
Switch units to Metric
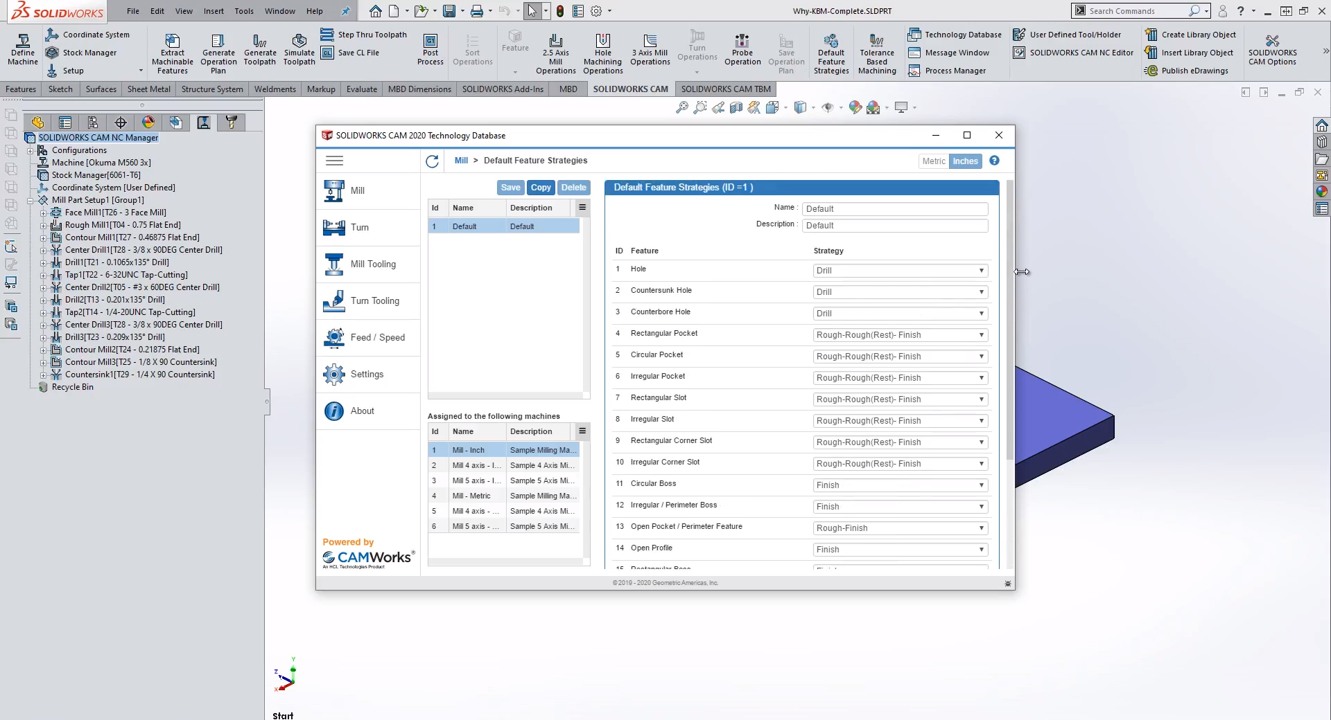click(933, 161)
